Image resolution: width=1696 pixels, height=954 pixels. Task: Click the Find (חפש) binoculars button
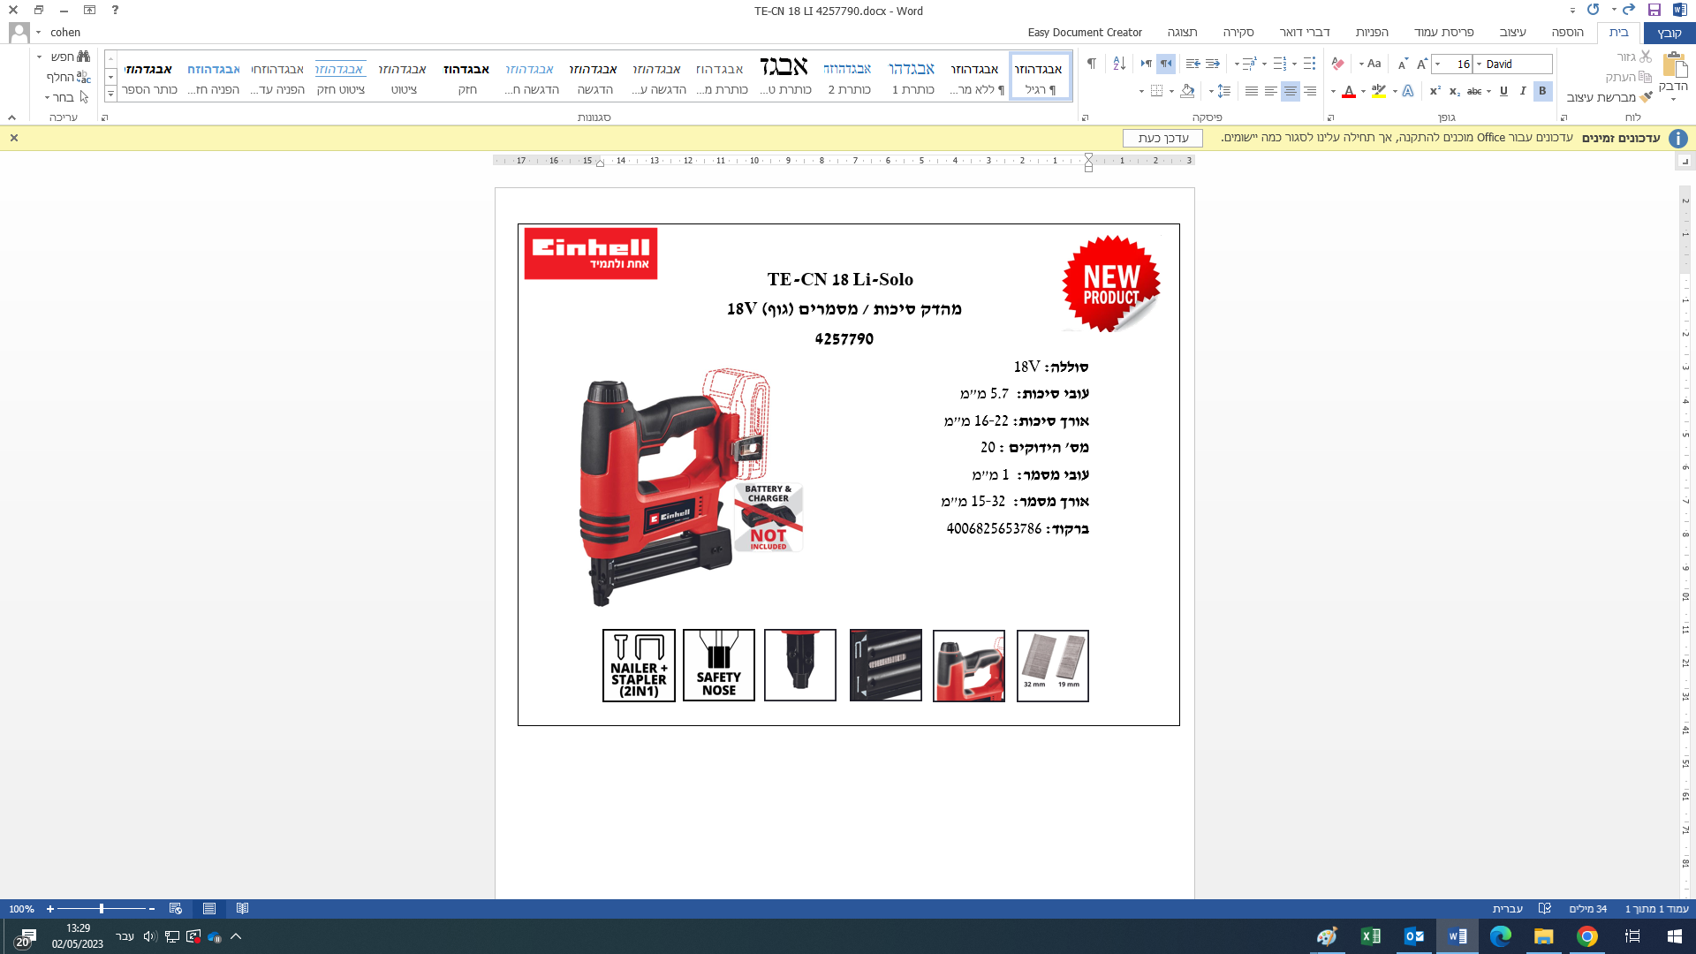click(x=70, y=57)
